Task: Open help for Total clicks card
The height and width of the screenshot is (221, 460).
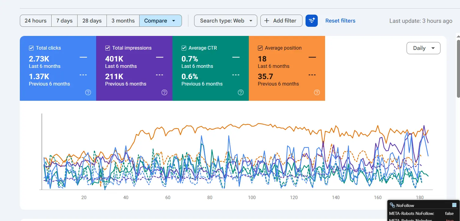Action: [x=88, y=93]
